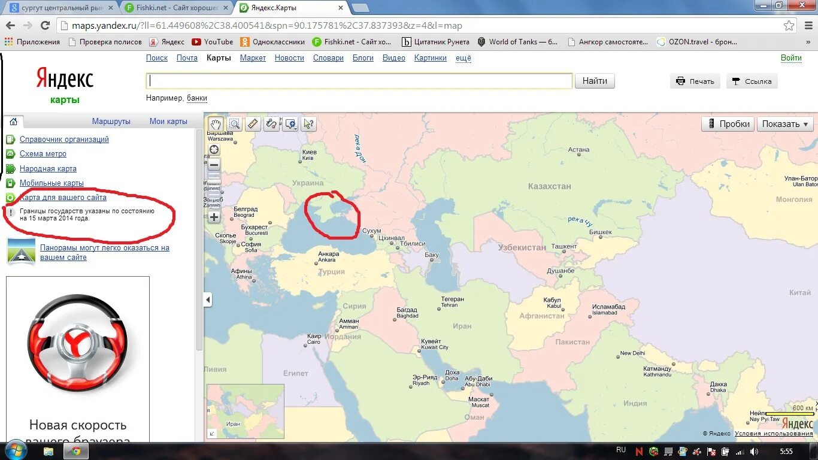Open Справочник организаций link

[x=64, y=140]
